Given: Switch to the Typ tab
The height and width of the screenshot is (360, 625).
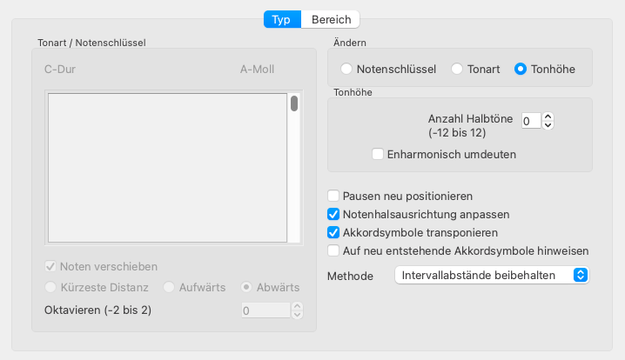Looking at the screenshot, I should 282,18.
